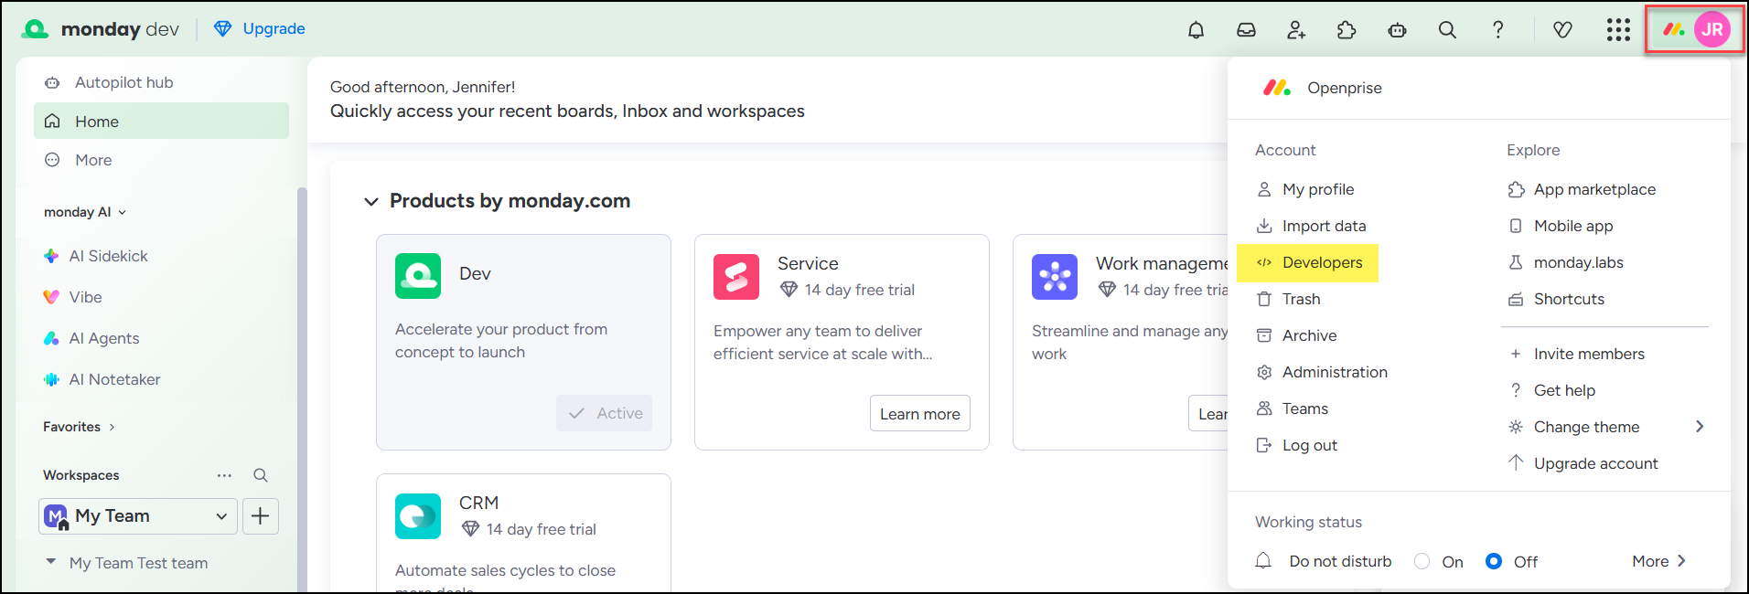Open the notifications bell icon
The width and height of the screenshot is (1749, 594).
tap(1196, 30)
